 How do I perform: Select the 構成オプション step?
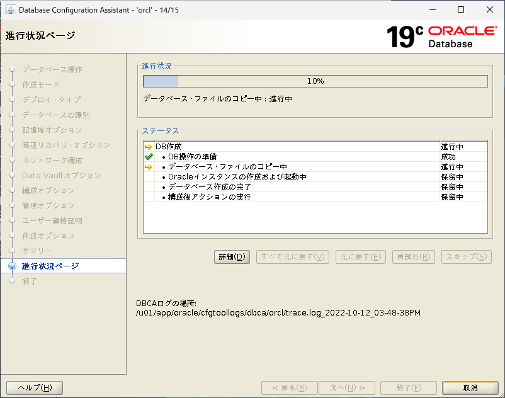point(48,191)
